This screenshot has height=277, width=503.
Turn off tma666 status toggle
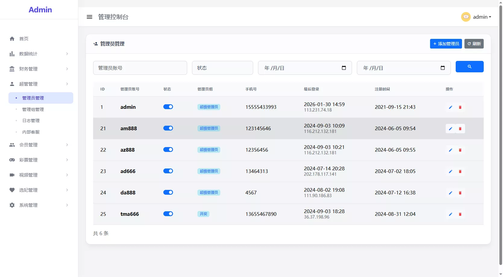(168, 214)
